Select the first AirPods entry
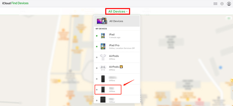This screenshot has width=233, height=106. (x=117, y=58)
